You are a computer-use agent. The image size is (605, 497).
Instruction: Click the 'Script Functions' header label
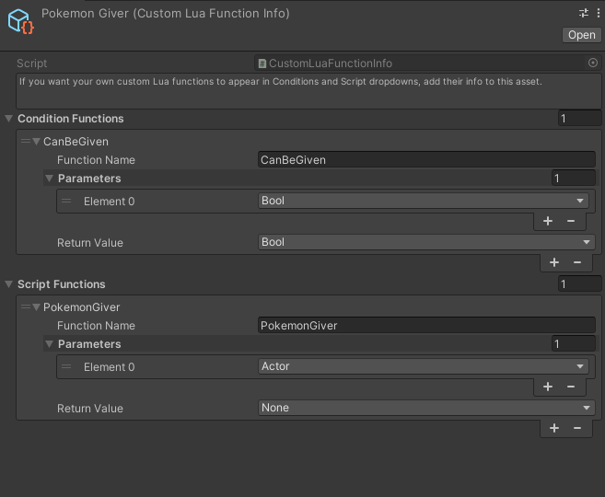click(62, 284)
